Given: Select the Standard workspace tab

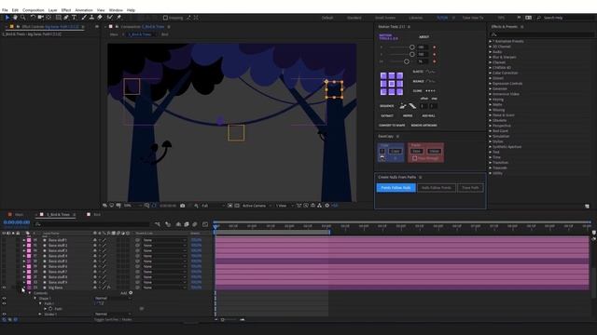Looking at the screenshot, I should pyautogui.click(x=354, y=18).
